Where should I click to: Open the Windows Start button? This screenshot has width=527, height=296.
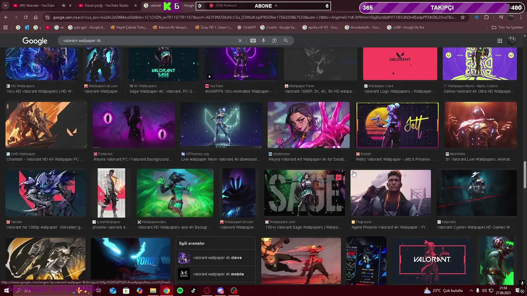[x=6, y=291]
